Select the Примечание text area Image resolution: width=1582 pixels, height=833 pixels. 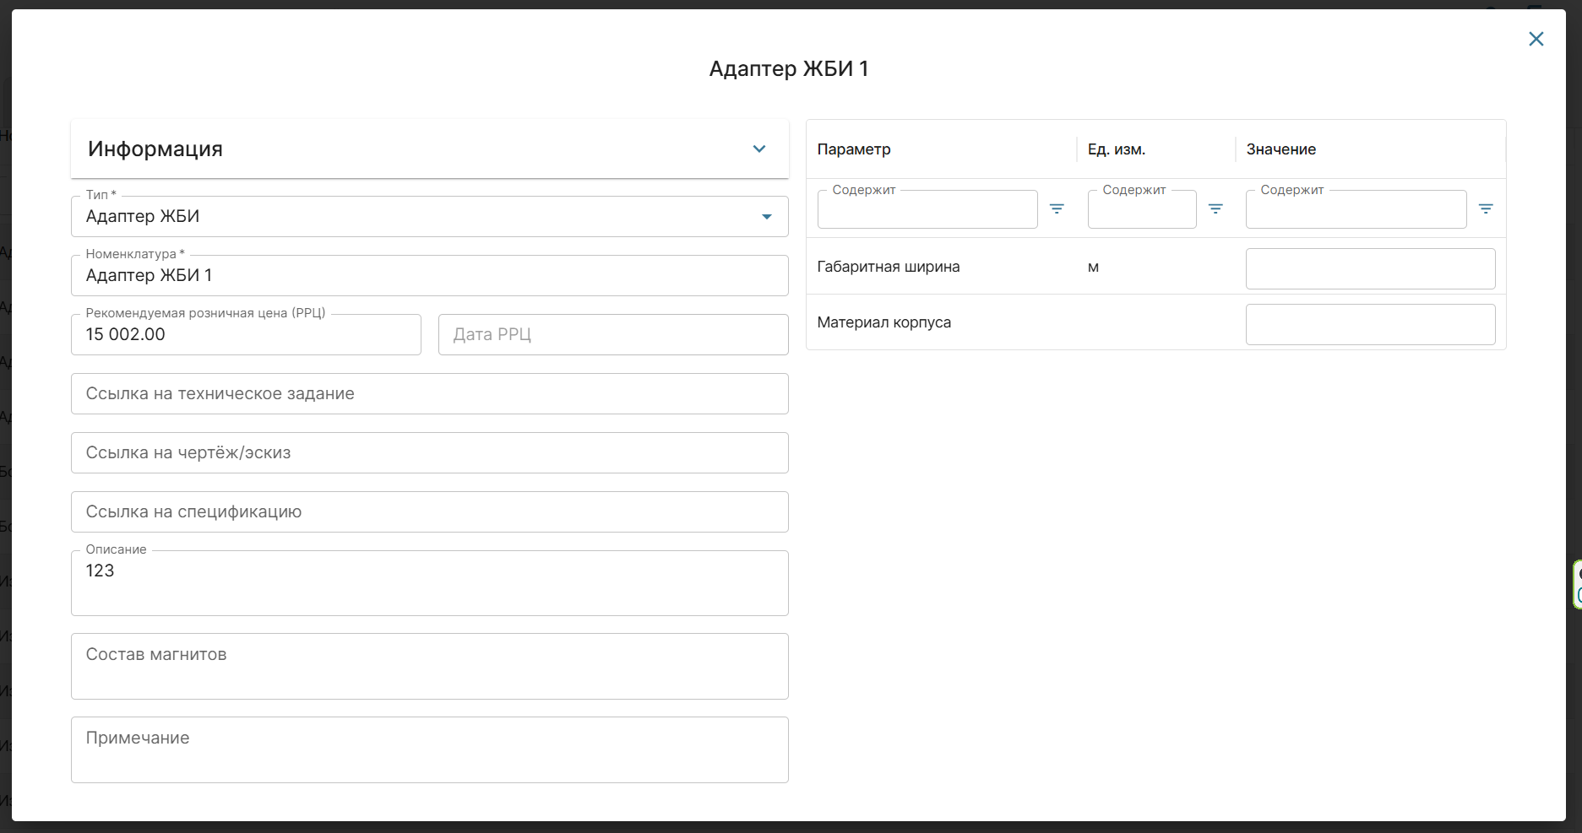[x=429, y=749]
